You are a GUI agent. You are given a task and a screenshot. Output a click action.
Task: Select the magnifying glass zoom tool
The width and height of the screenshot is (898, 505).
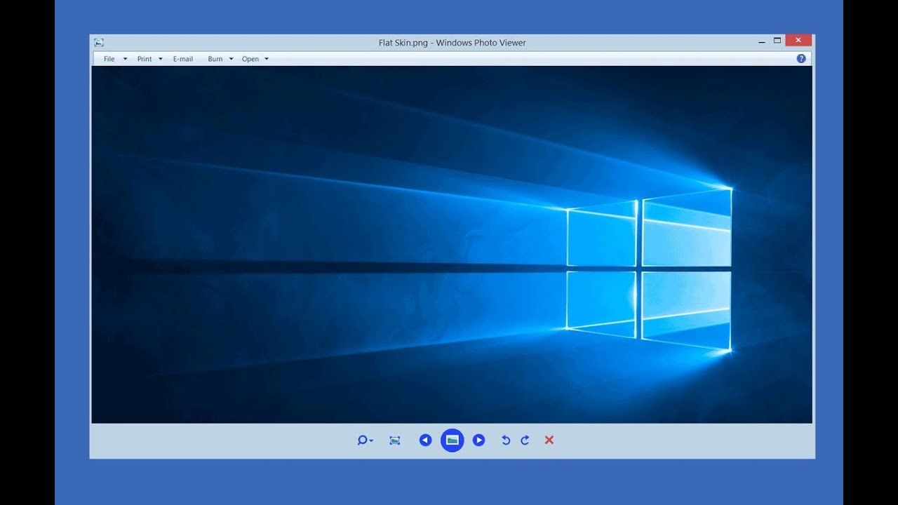(x=361, y=440)
